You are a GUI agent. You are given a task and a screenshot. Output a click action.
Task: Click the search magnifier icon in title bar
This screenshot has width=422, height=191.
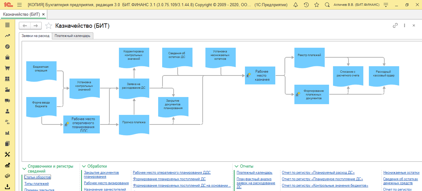(x=327, y=5)
